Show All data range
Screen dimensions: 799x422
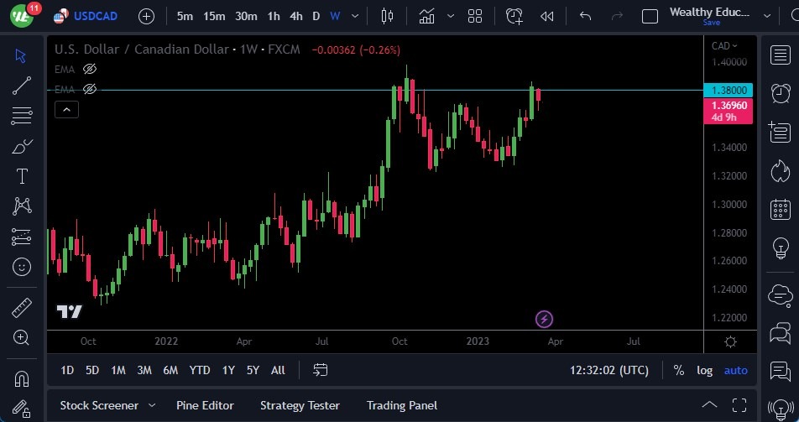pos(278,371)
